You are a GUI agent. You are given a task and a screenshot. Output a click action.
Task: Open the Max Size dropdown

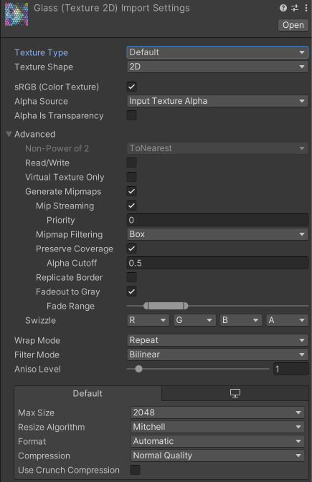click(217, 413)
